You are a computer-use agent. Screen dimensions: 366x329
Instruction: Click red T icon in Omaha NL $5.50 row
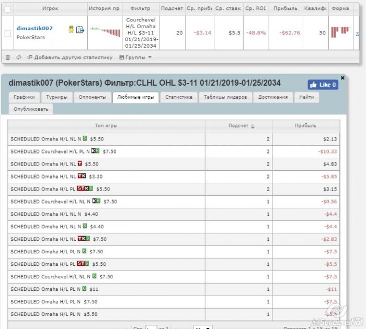click(x=80, y=163)
